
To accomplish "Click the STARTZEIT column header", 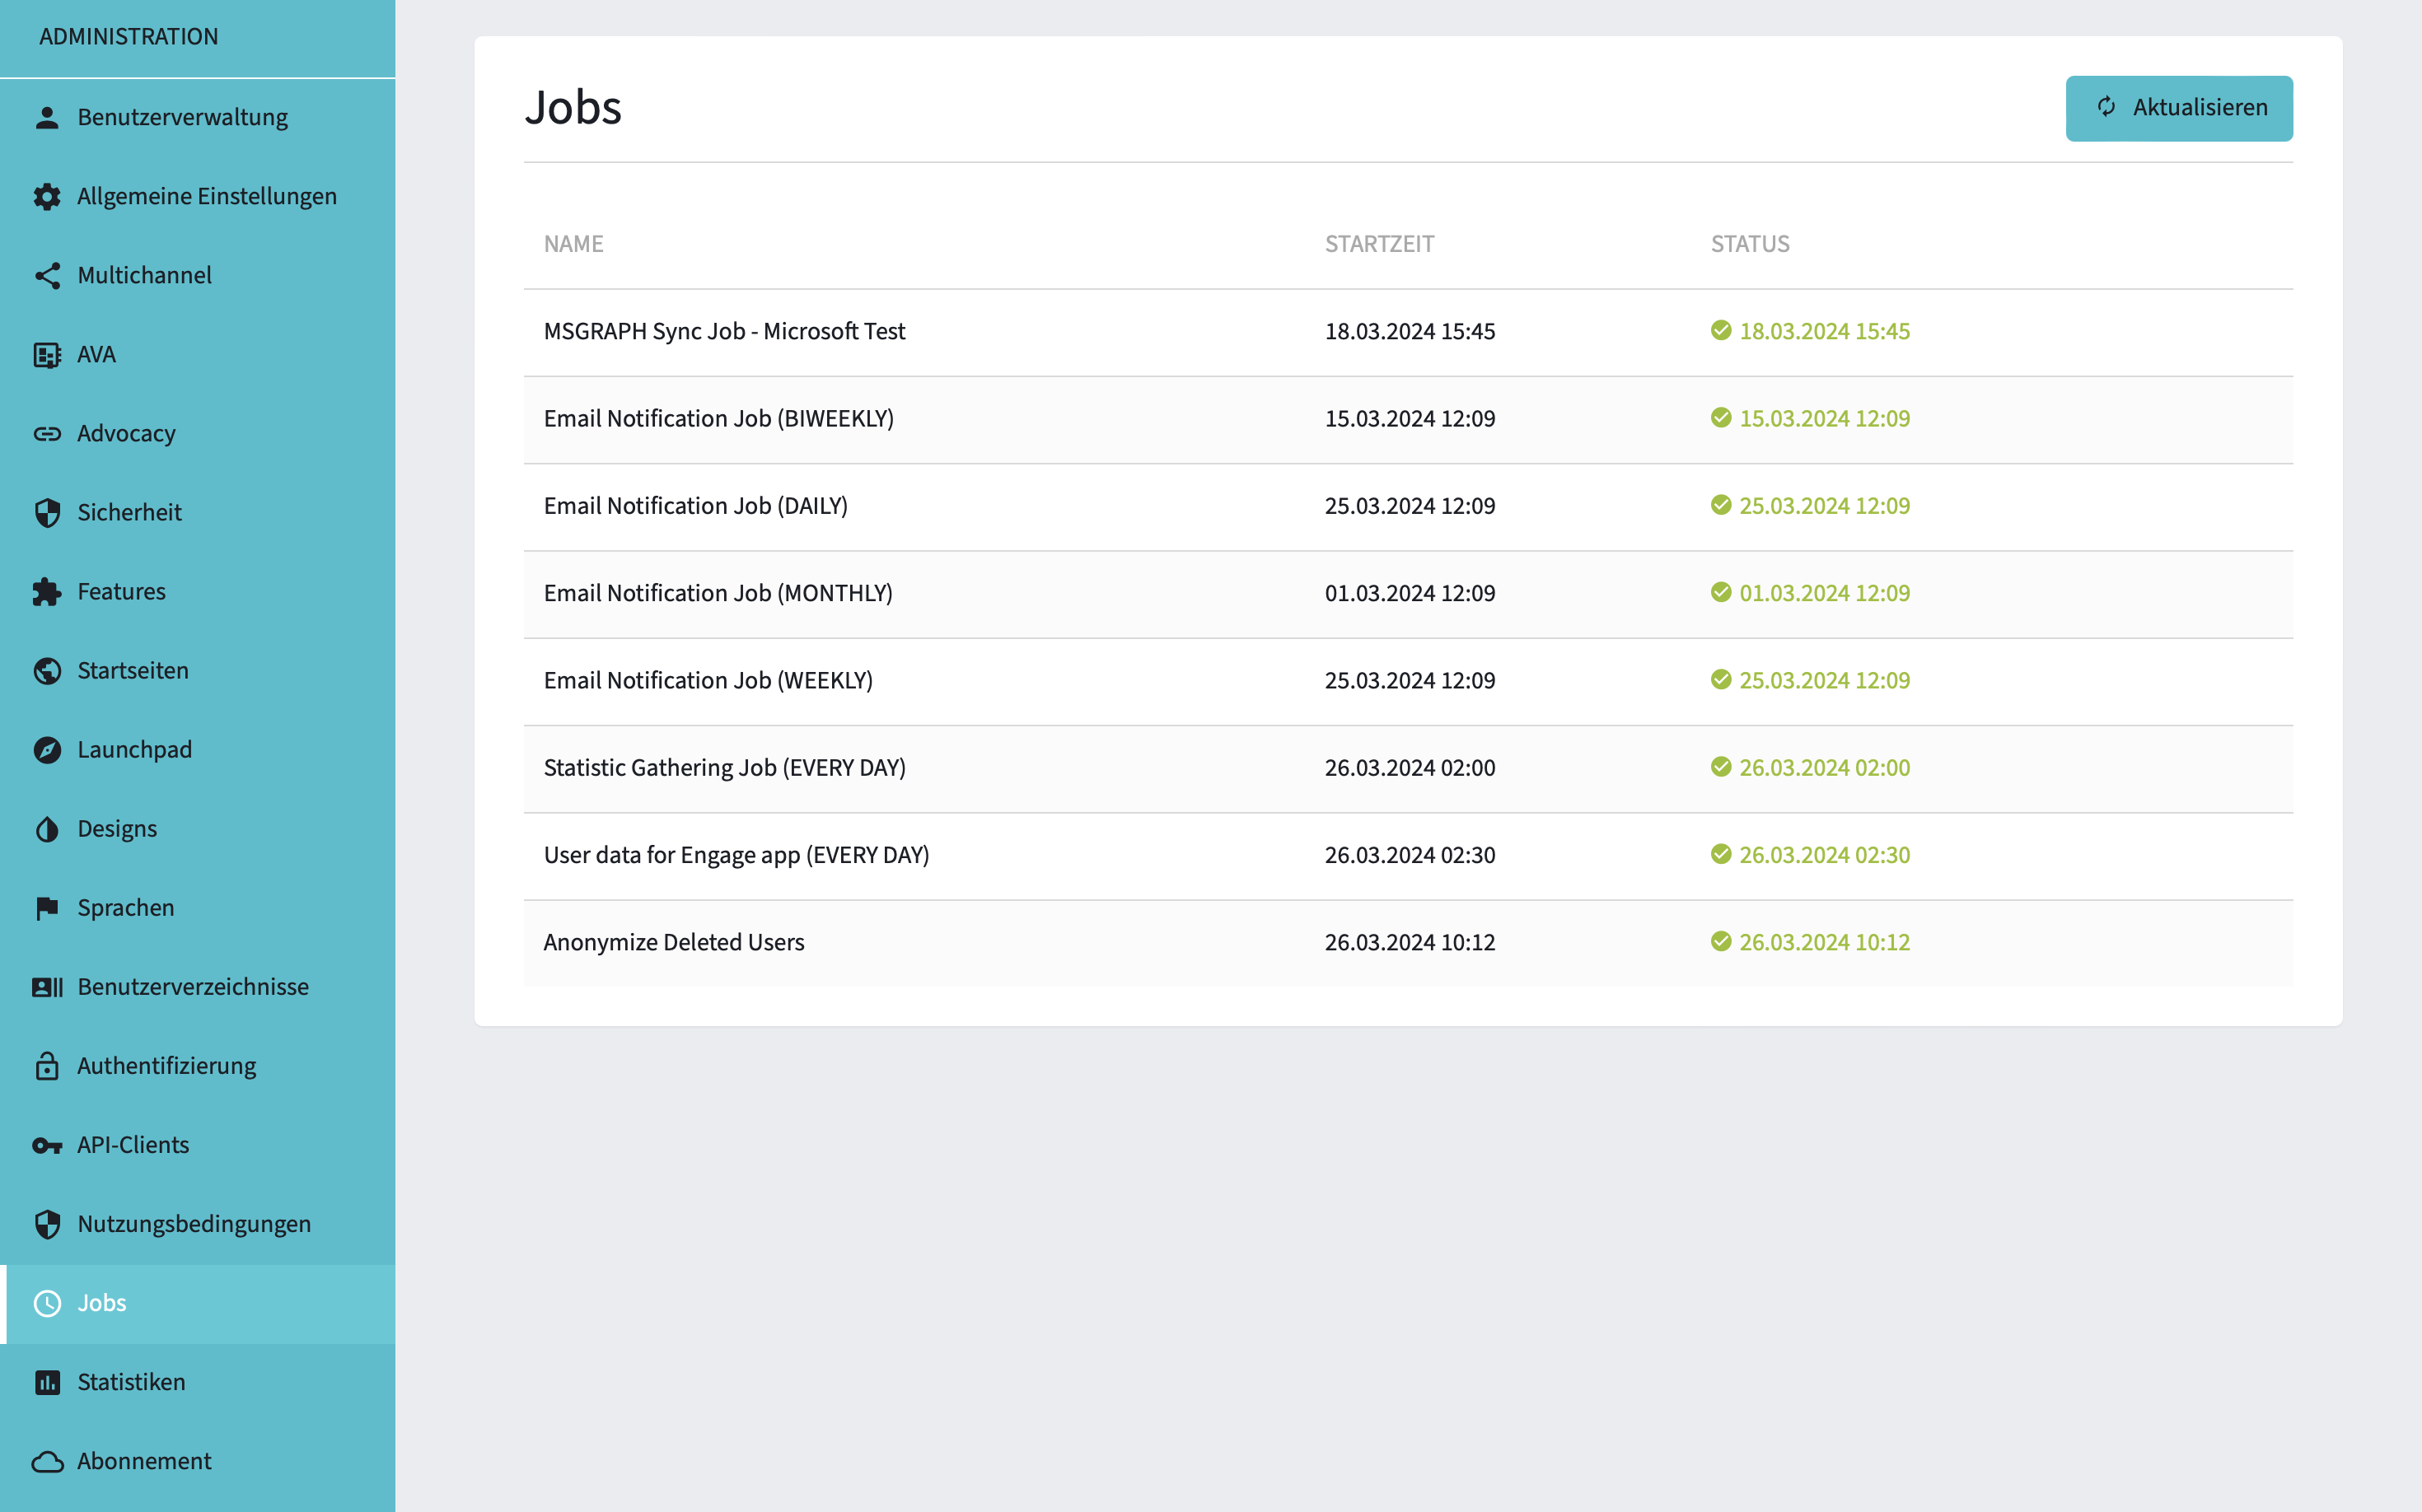I will click(1380, 244).
